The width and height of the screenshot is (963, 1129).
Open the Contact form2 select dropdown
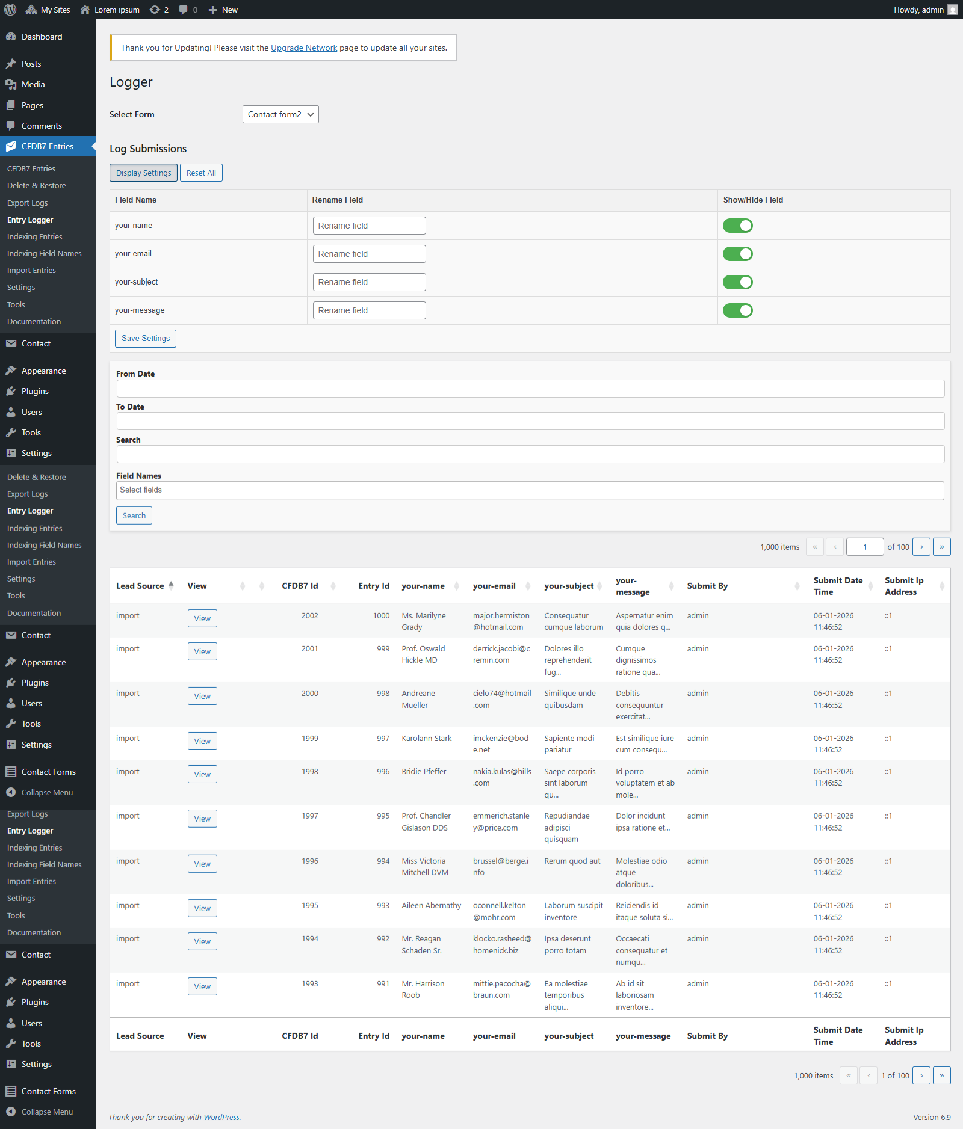280,114
